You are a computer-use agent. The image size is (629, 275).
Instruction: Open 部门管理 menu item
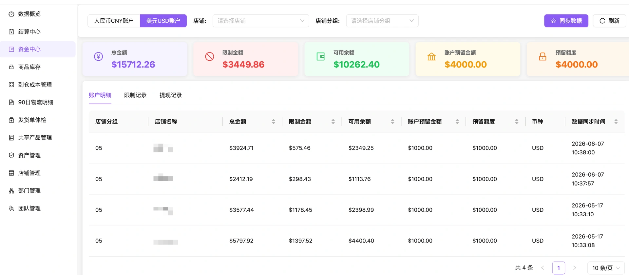tap(38, 191)
